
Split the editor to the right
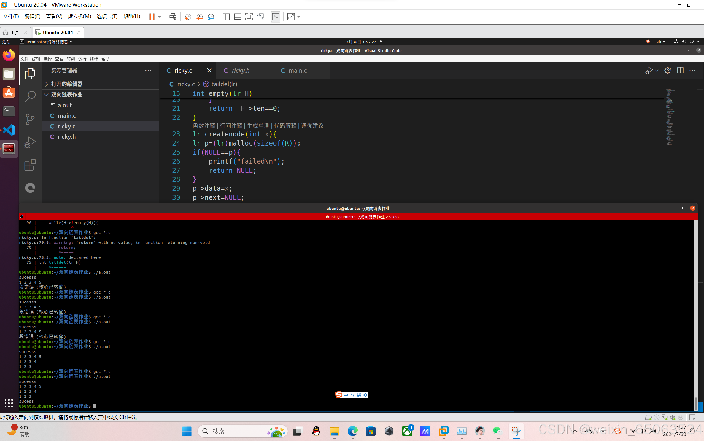tap(680, 70)
